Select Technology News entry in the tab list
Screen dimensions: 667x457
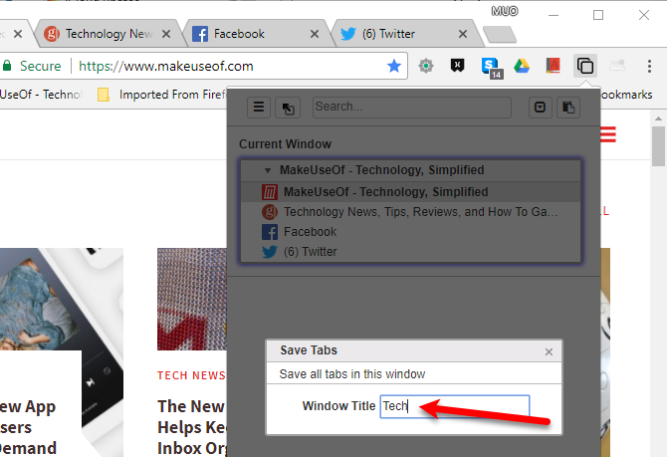click(418, 212)
